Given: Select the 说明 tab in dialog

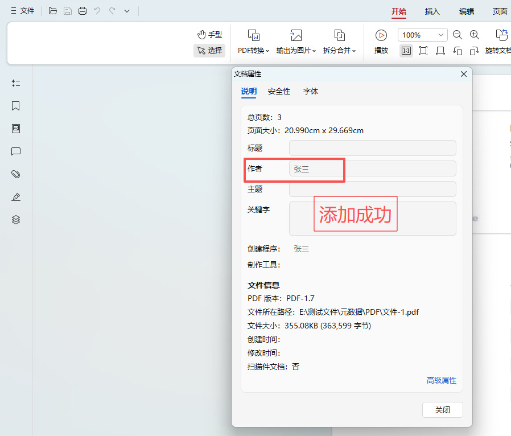Looking at the screenshot, I should pos(249,91).
